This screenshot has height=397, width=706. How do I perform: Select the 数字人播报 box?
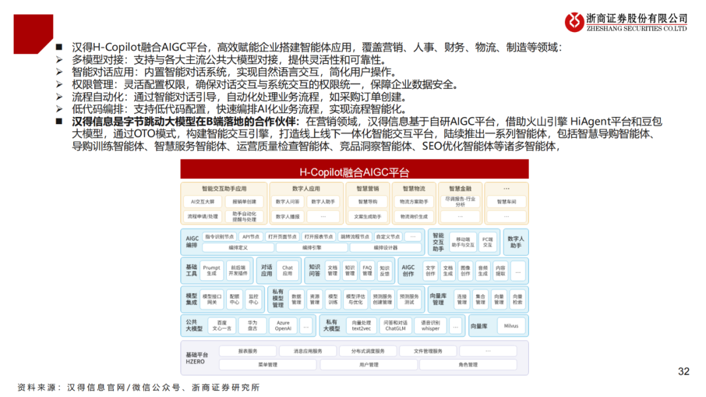click(x=287, y=216)
